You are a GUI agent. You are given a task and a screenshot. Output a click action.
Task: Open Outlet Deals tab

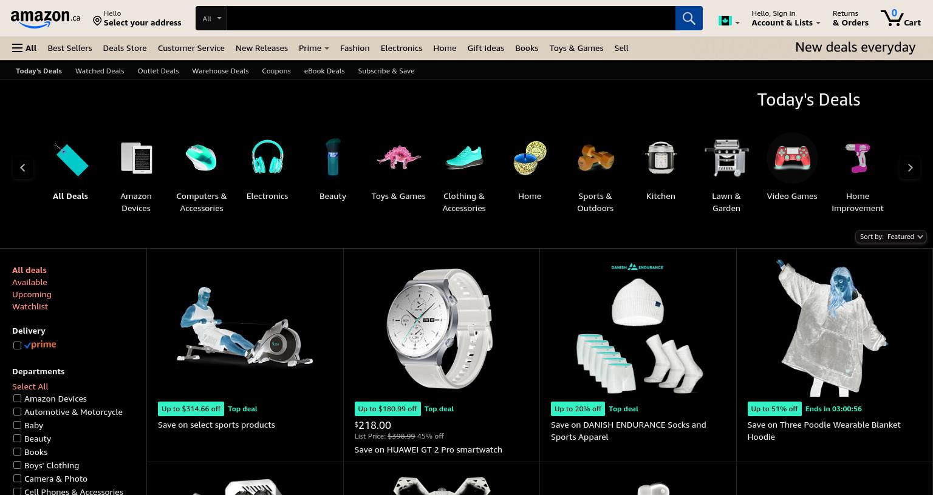158,71
